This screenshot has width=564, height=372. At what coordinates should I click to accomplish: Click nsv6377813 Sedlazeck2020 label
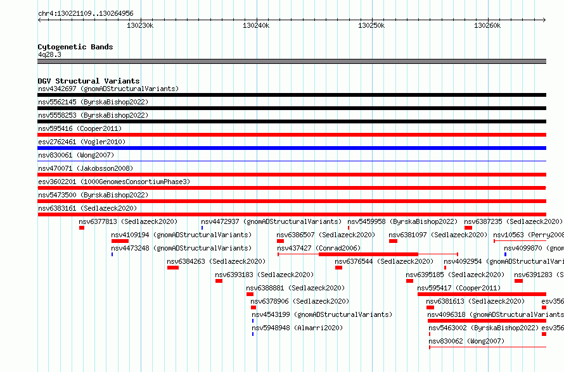(x=128, y=221)
